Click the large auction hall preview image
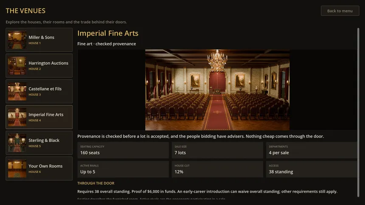Viewport: 365px width, 205px height. (x=217, y=90)
